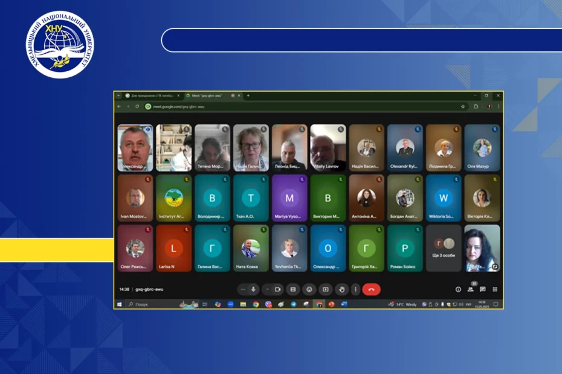Start presenting your screen in Meet
Viewport: 562px width, 374px height.
[x=326, y=289]
